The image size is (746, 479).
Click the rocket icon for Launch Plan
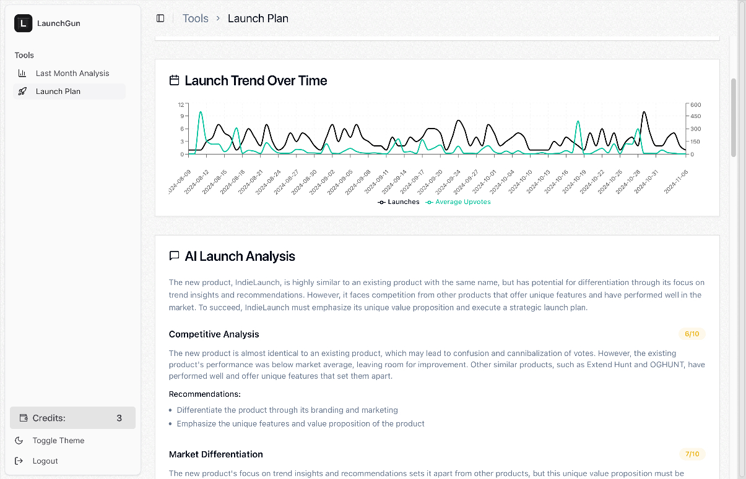tap(22, 91)
